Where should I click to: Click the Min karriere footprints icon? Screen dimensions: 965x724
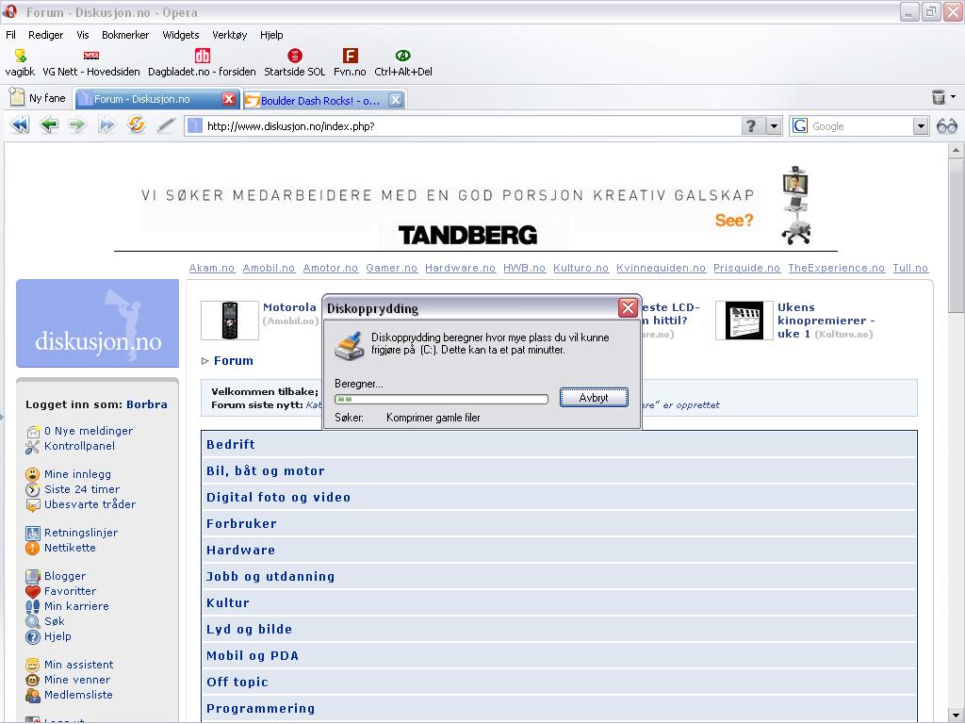(x=33, y=606)
